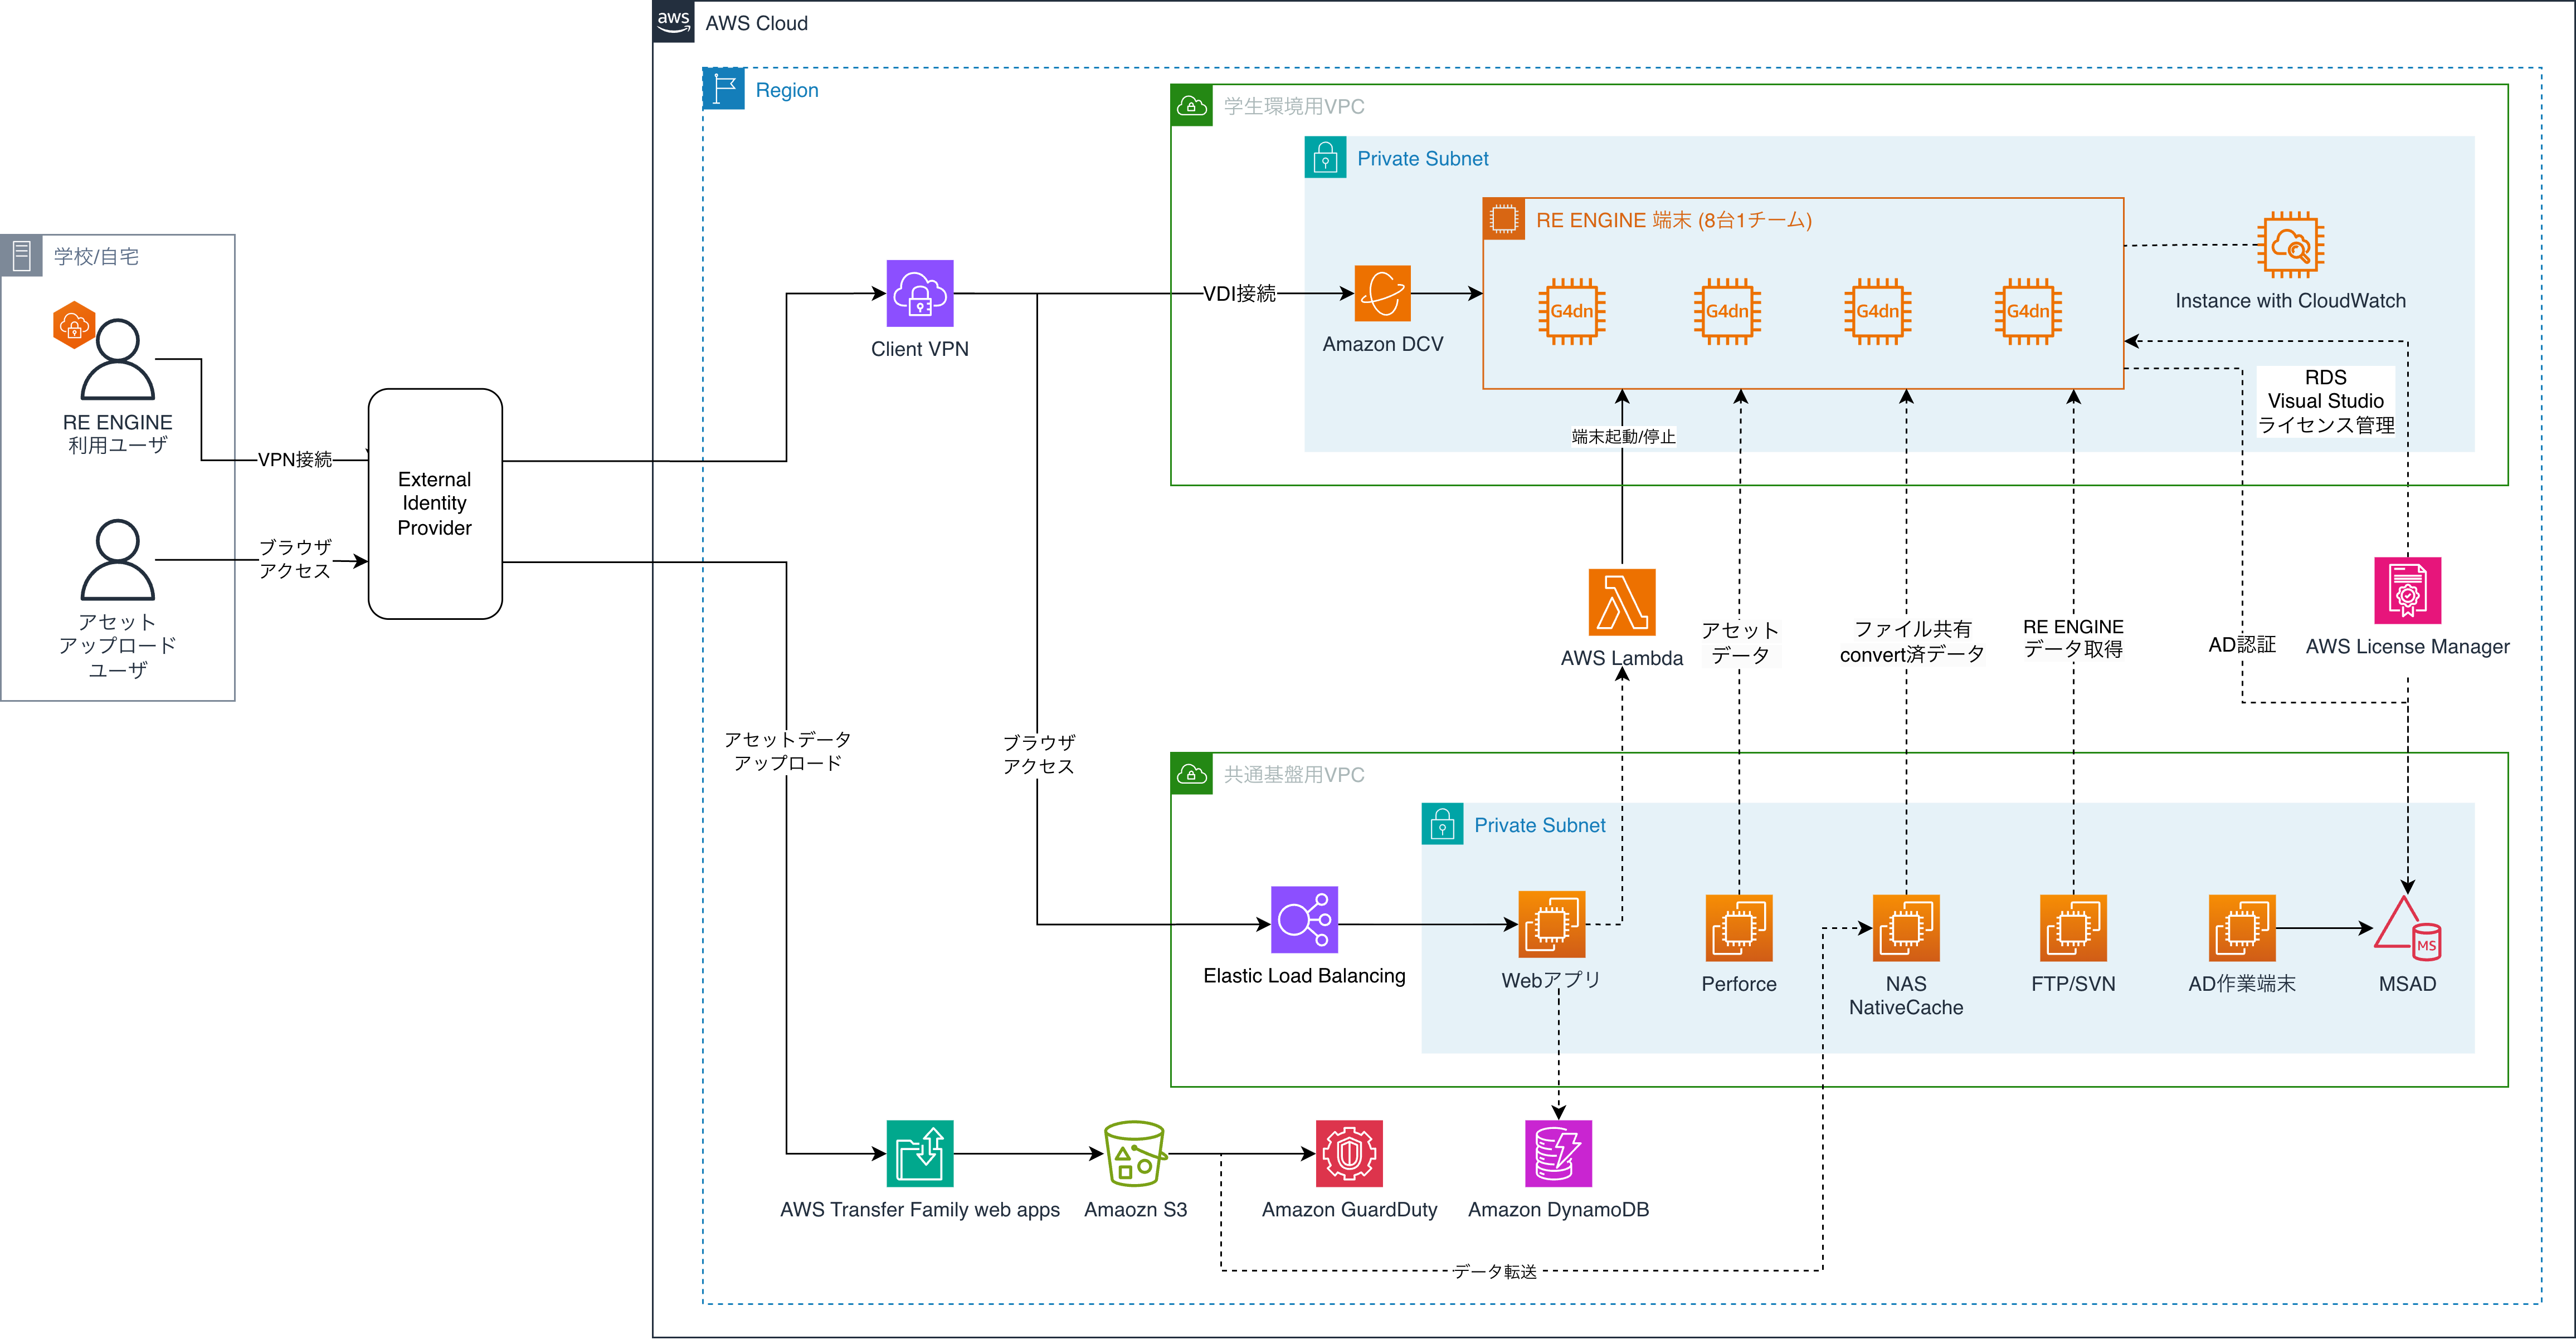Click the Region flag icon
This screenshot has height=1340, width=2576.
723,89
